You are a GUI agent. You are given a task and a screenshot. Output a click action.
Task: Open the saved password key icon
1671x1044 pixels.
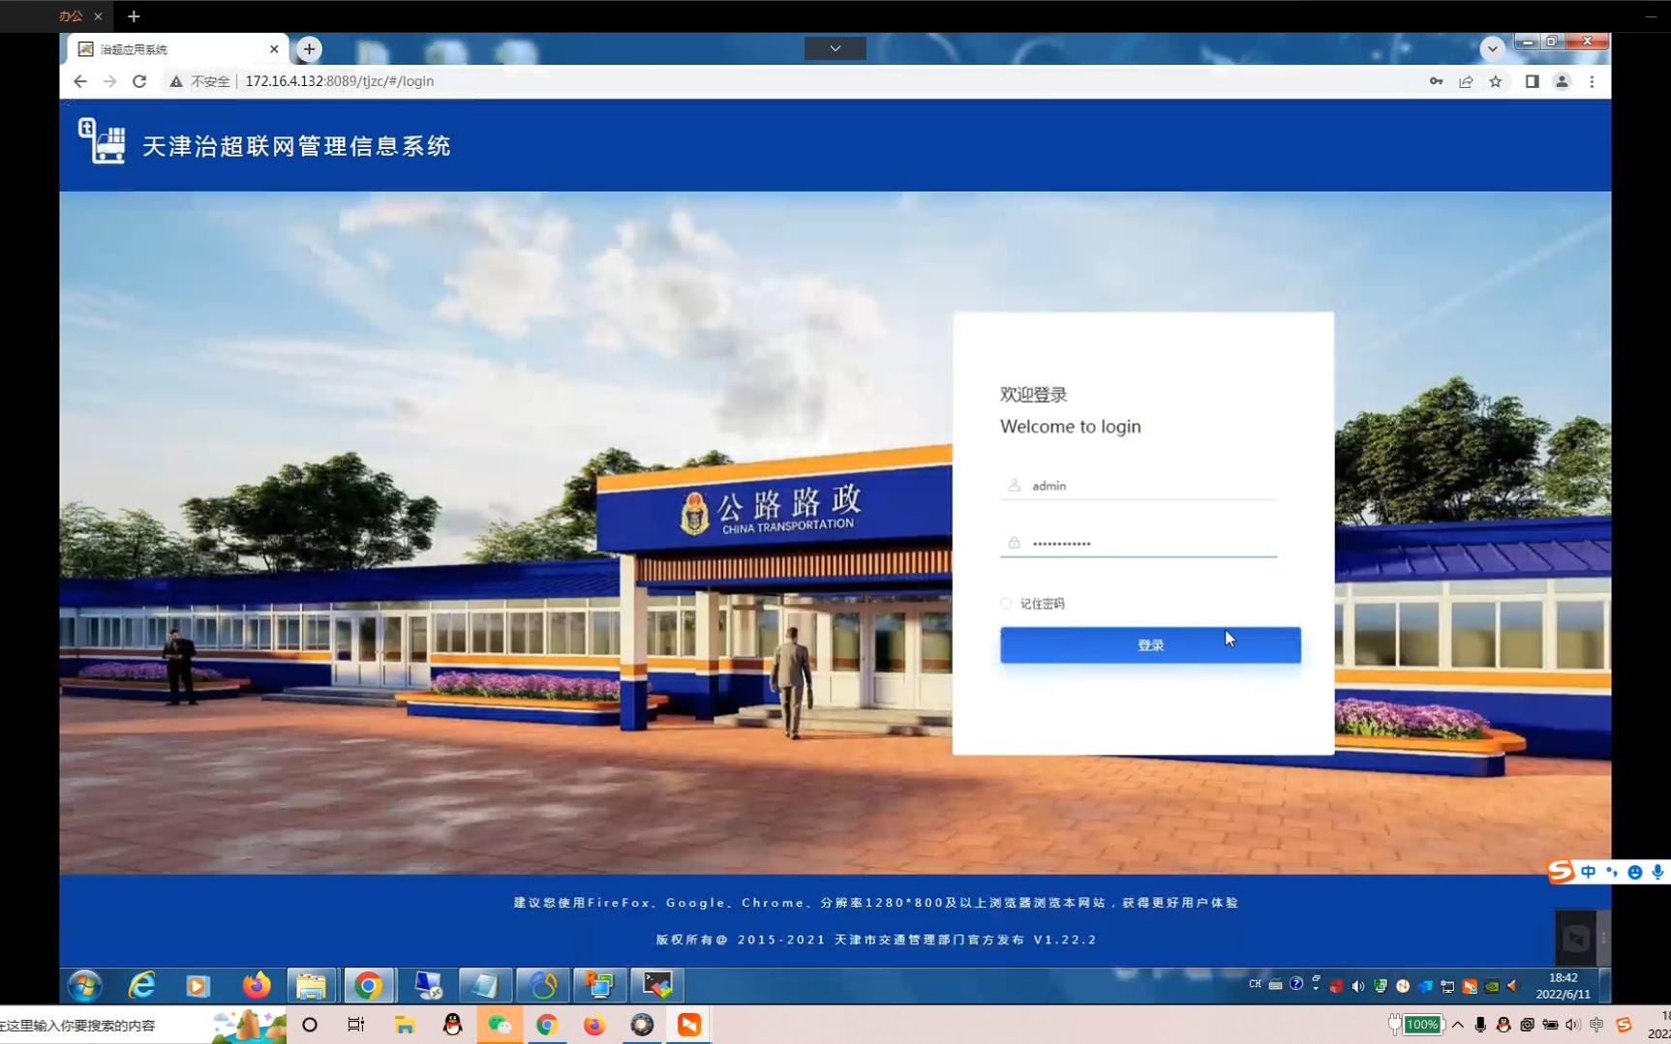(x=1436, y=81)
